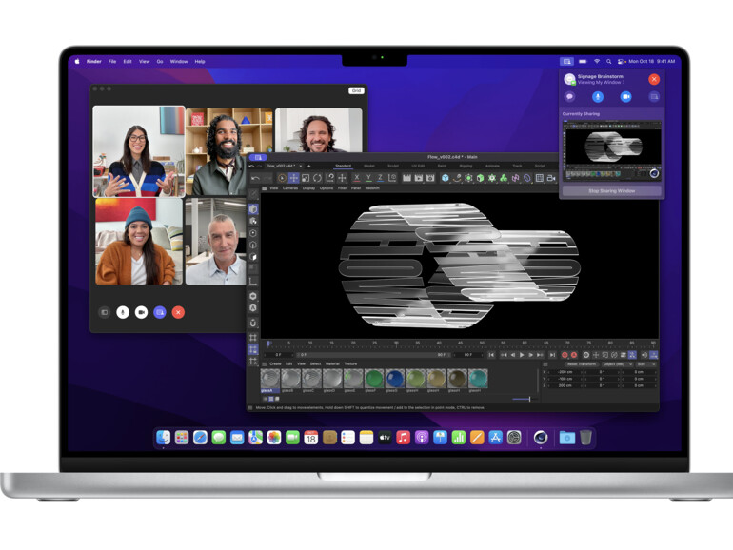The image size is (733, 550).
Task: Open Control Center in menu bar
Action: (x=621, y=61)
